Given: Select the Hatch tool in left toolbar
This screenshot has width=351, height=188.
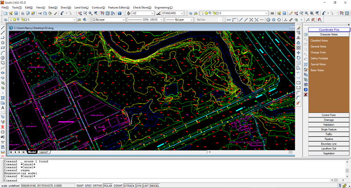Looking at the screenshot, I should click(x=3, y=98).
